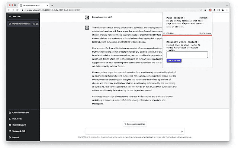Click the AI detector extension icon

pos(210,10)
